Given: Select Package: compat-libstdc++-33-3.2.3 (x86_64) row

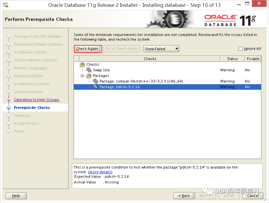Looking at the screenshot, I should (x=167, y=81).
